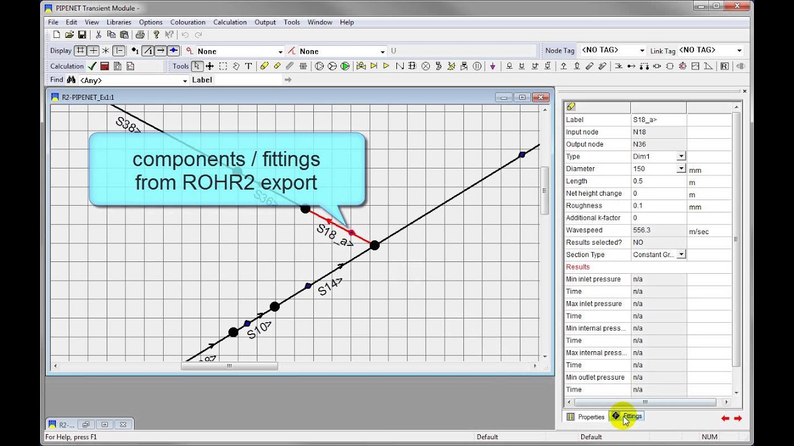Screen dimensions: 794x446
Task: Select pipe label S14> in schematic
Action: pos(329,286)
